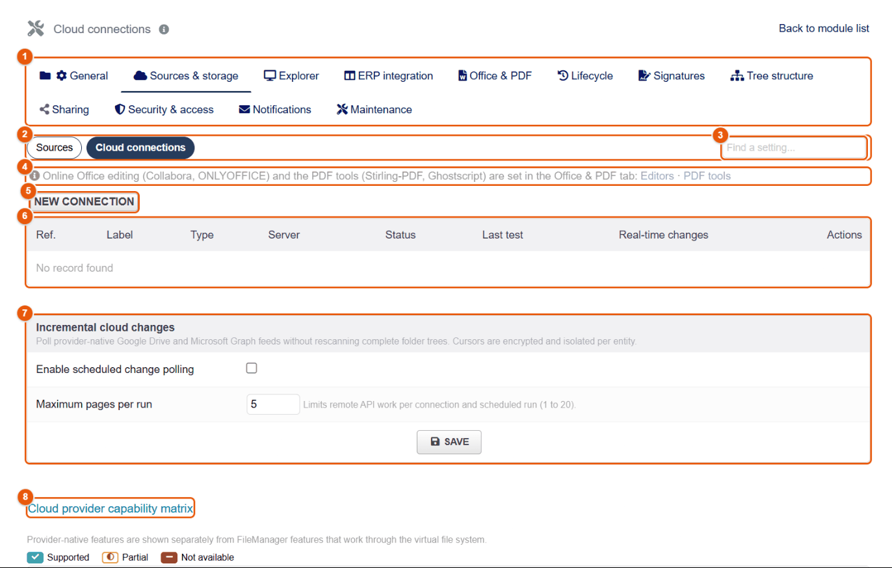The width and height of the screenshot is (892, 568).
Task: Select the Sources sub-tab pill
Action: tap(55, 148)
